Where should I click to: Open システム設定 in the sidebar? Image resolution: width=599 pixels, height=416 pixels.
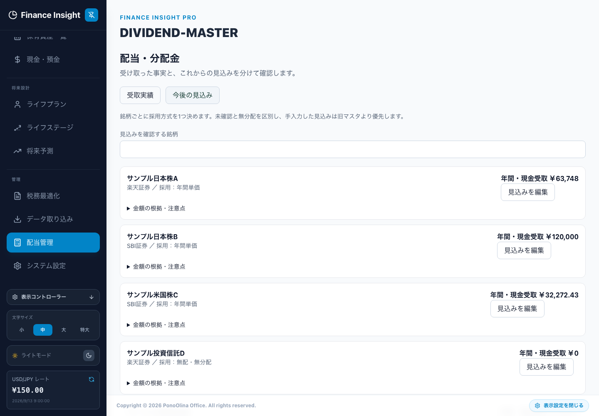53,266
